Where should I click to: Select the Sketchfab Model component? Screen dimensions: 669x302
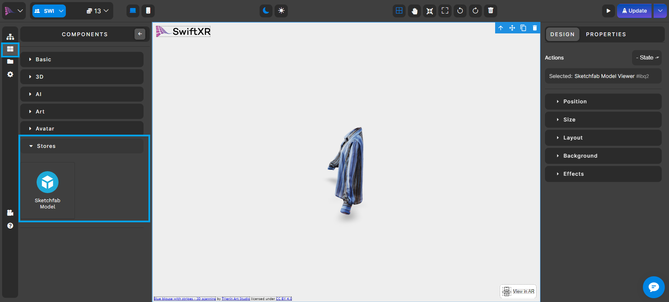click(x=48, y=190)
